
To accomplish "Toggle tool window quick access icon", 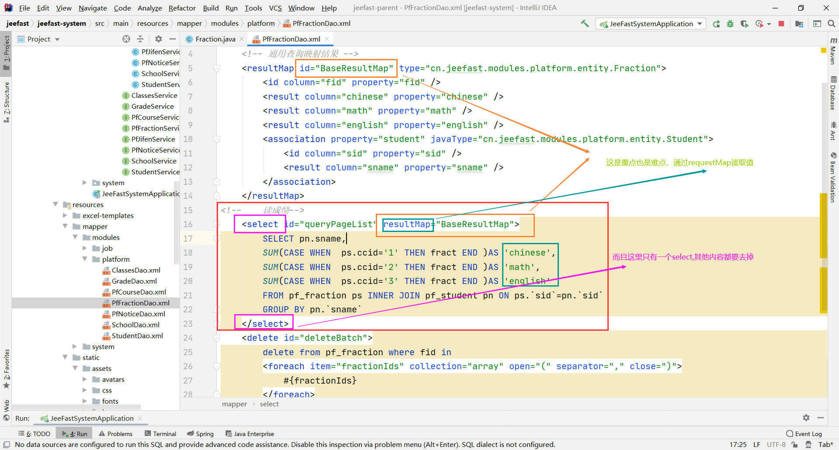I will (7, 445).
